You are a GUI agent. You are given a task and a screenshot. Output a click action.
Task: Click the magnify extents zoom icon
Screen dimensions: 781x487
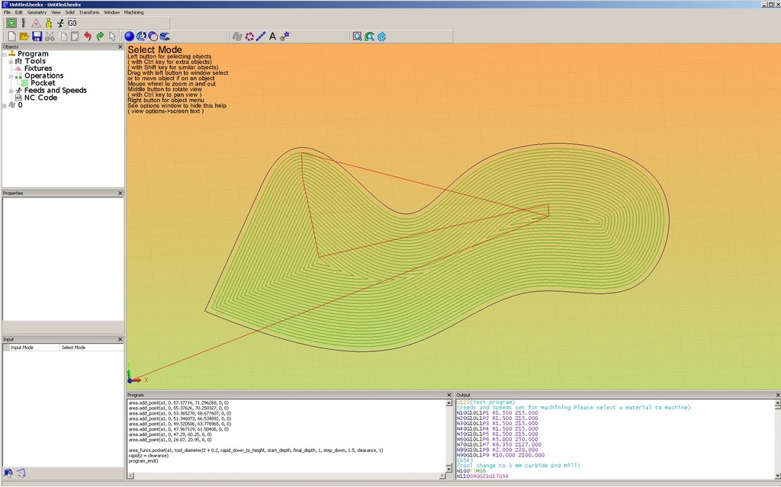point(357,36)
